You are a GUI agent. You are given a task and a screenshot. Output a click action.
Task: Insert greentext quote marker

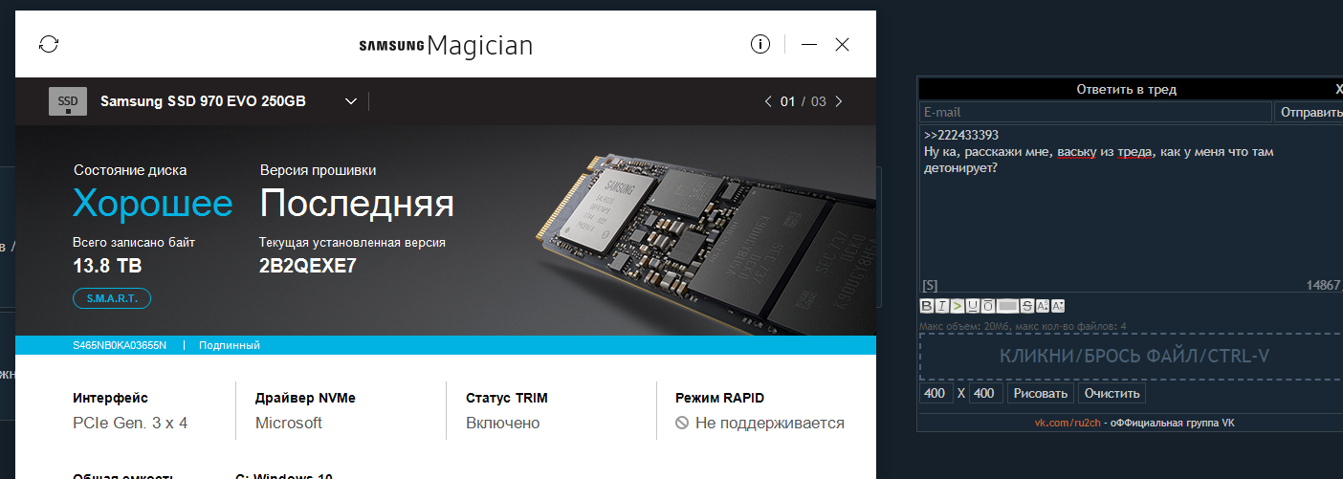click(958, 306)
